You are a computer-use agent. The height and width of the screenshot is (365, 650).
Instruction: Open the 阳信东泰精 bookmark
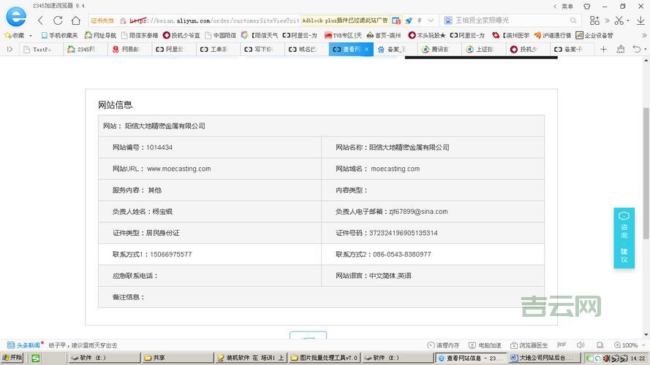140,36
